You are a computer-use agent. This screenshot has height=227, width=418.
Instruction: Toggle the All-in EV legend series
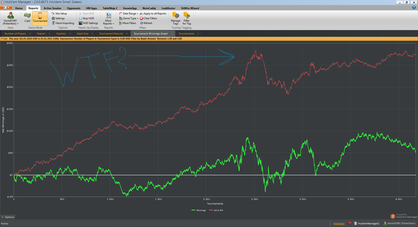point(216,210)
